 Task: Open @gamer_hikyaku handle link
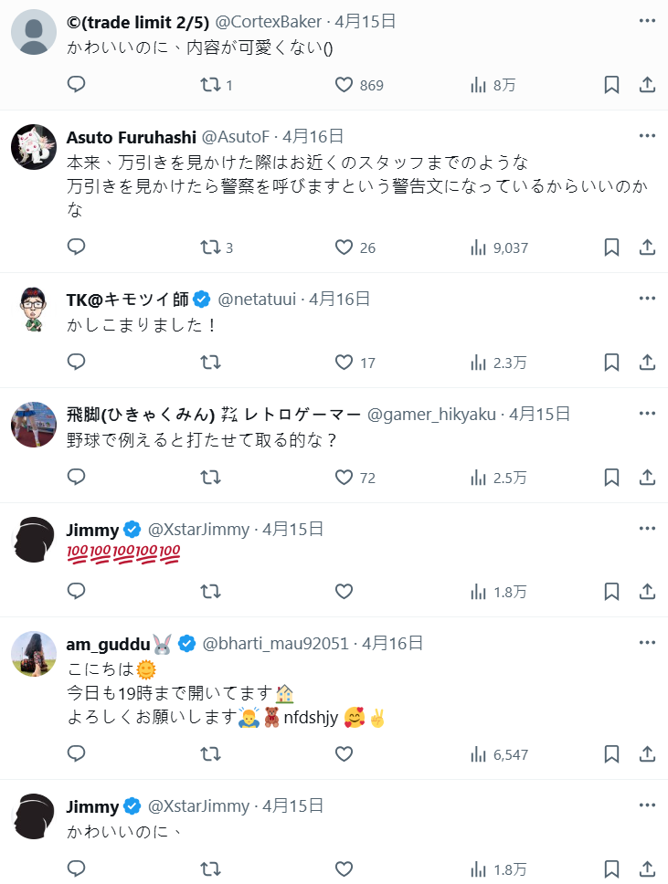pos(433,414)
